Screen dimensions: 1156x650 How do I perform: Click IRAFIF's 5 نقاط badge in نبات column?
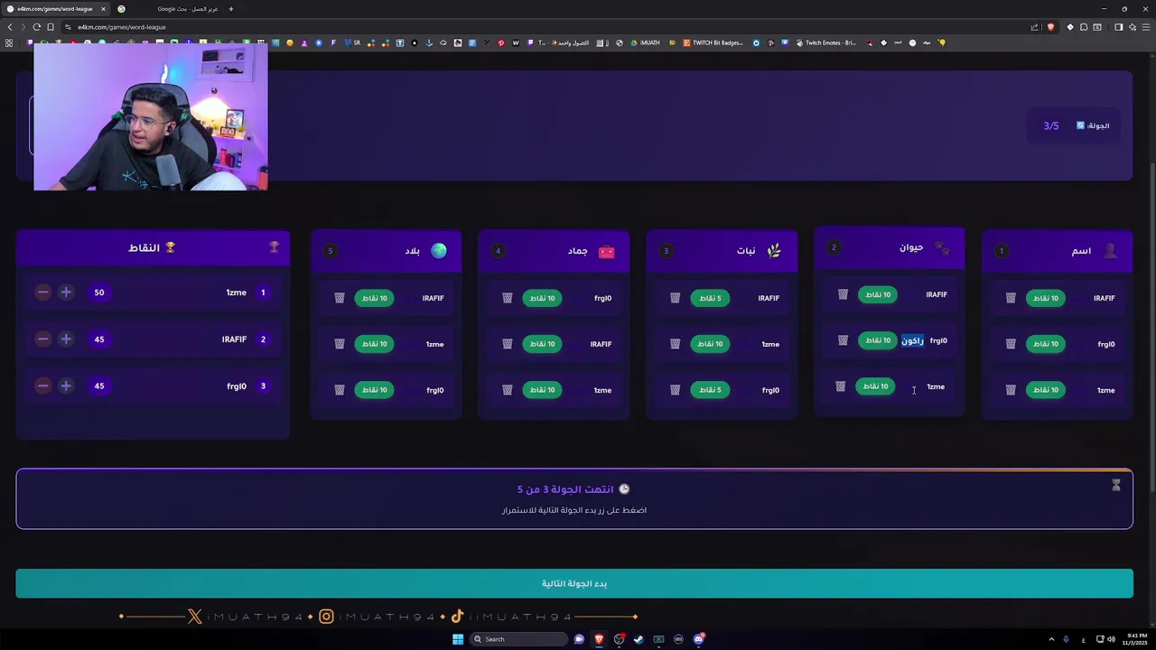pyautogui.click(x=710, y=298)
